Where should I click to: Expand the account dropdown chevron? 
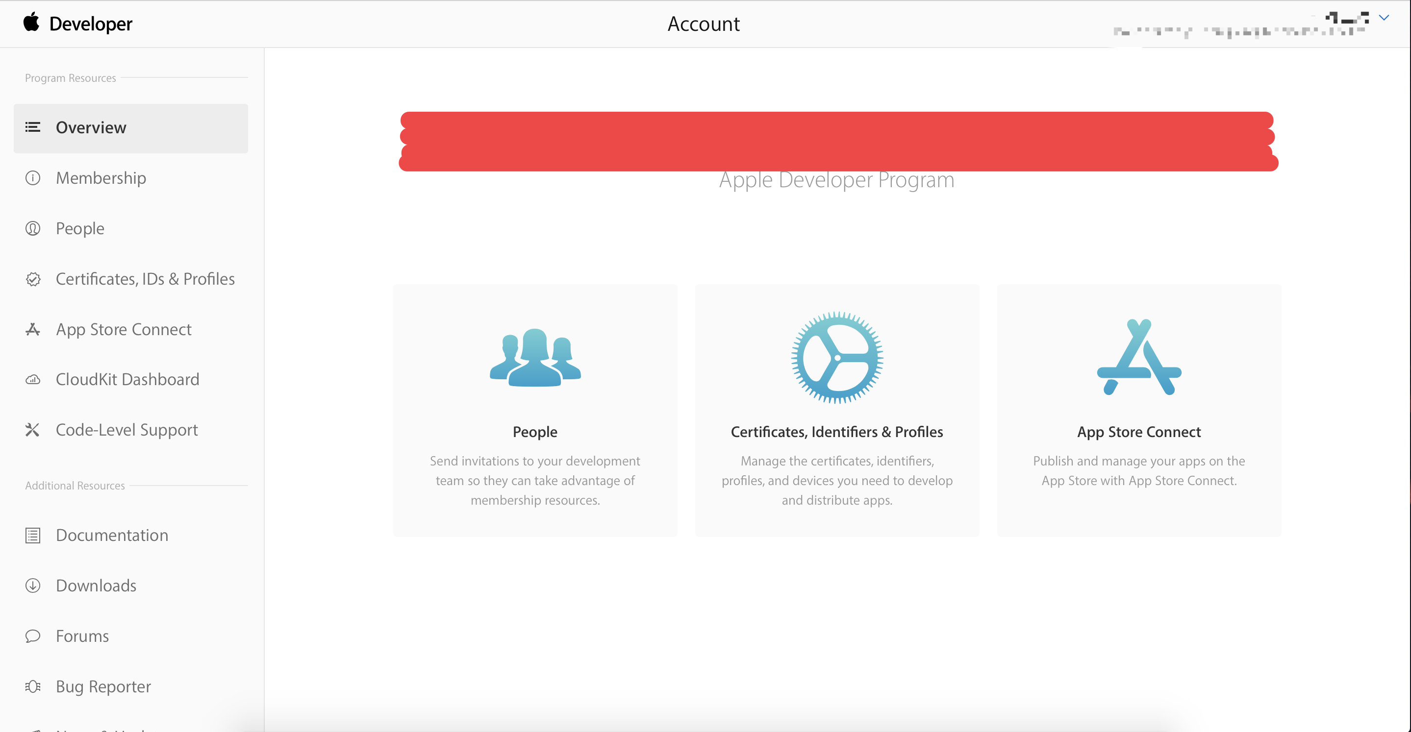pyautogui.click(x=1384, y=18)
